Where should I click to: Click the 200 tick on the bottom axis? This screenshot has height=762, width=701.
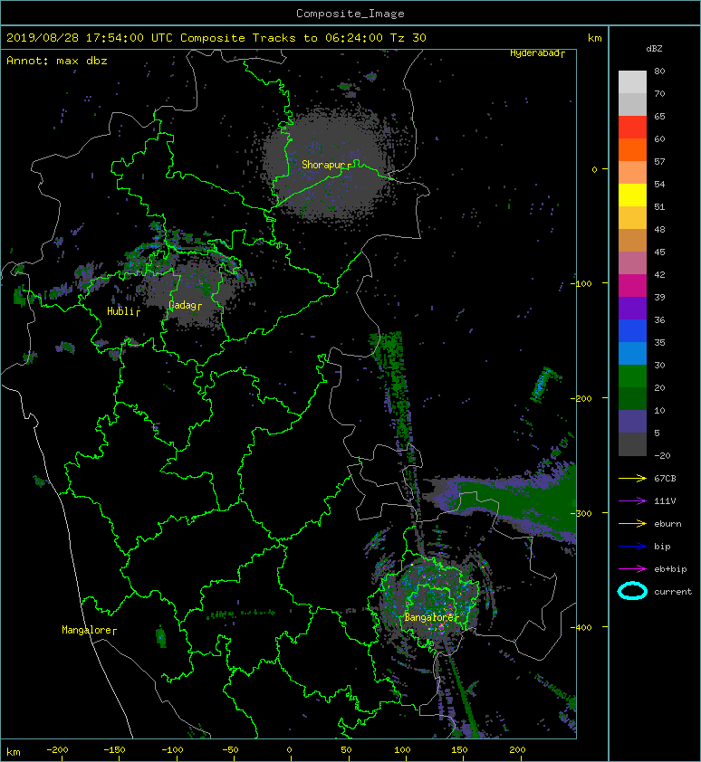pyautogui.click(x=517, y=750)
